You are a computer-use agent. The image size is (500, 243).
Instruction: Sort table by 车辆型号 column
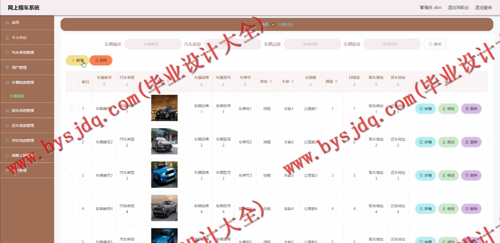[223, 85]
